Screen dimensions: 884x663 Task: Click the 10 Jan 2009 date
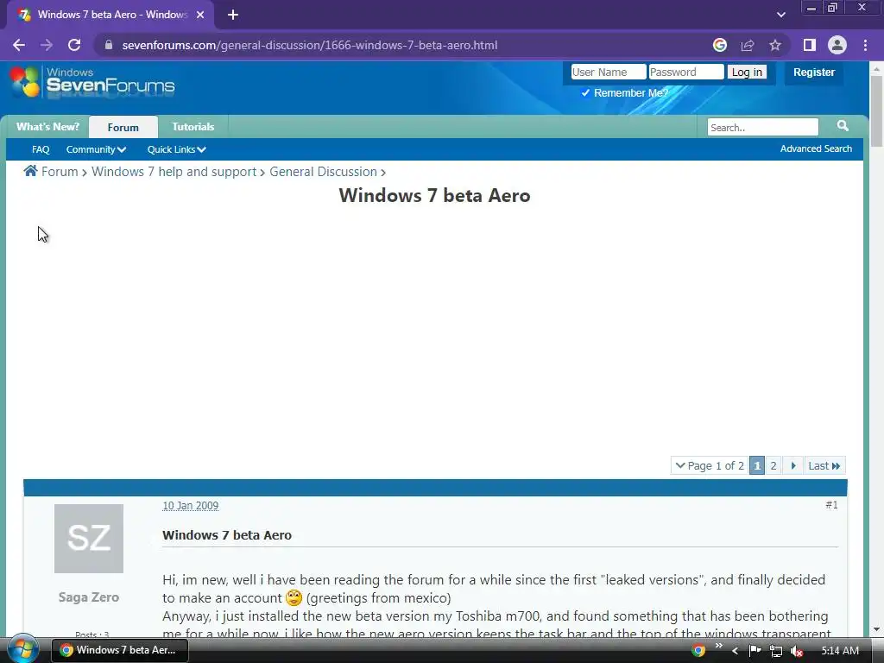(x=190, y=506)
